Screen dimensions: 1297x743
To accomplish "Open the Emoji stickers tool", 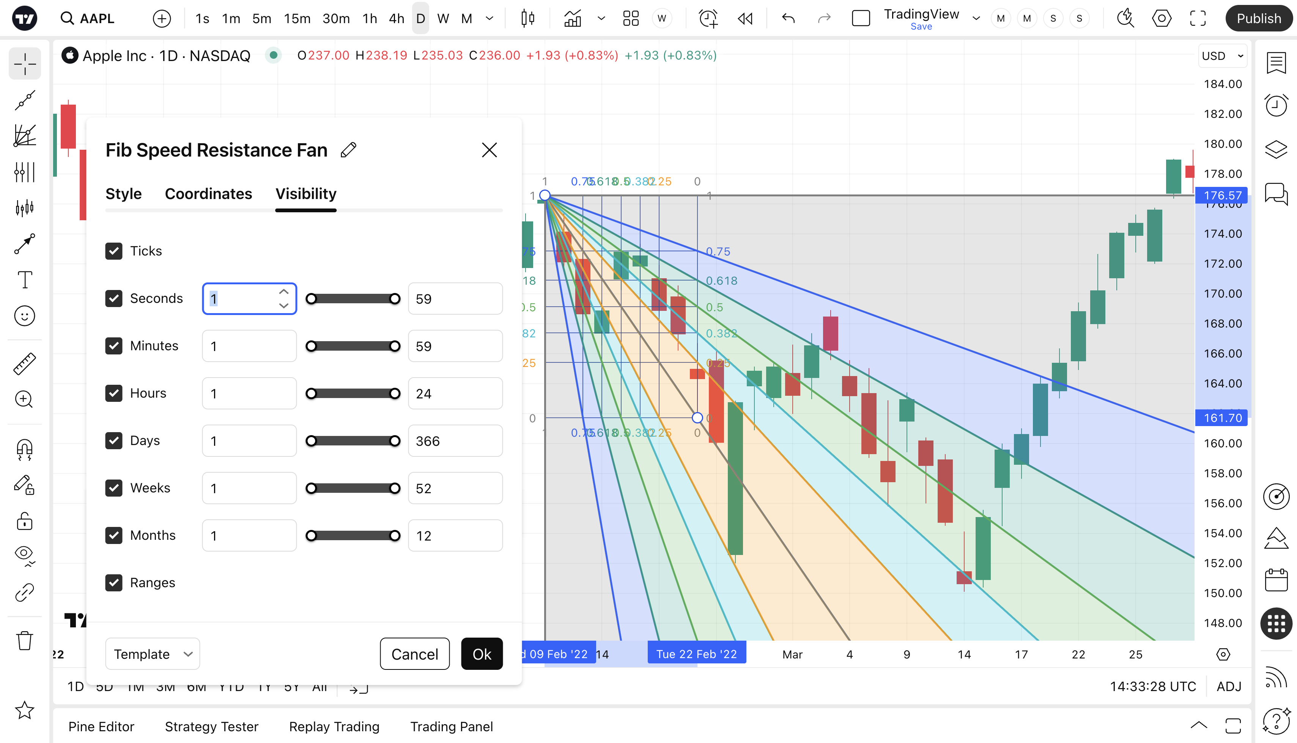I will 24,316.
